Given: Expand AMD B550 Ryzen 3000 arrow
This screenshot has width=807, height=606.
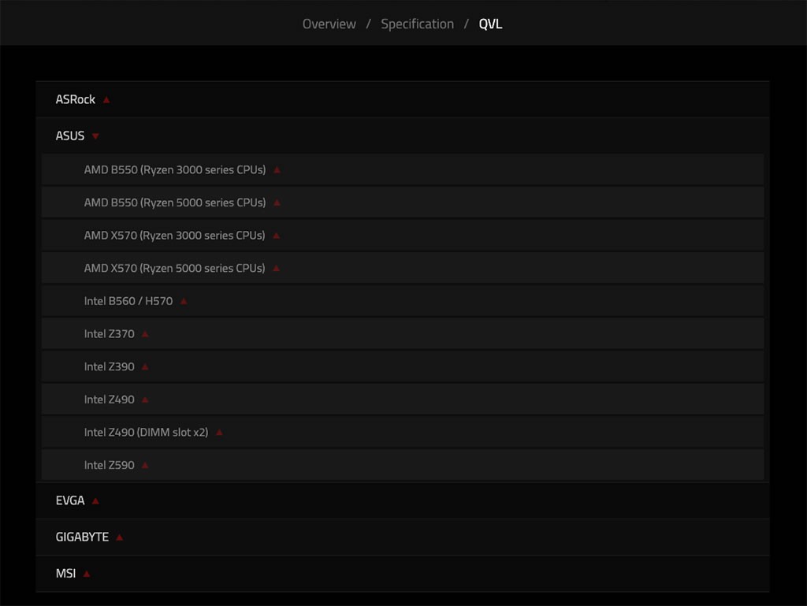Looking at the screenshot, I should coord(277,169).
